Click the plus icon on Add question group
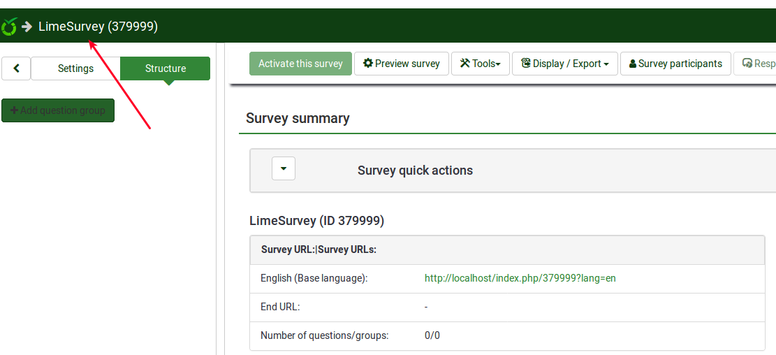This screenshot has height=355, width=776. 15,110
